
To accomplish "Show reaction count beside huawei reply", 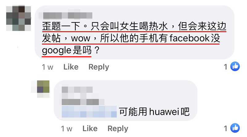I will 226,128.
